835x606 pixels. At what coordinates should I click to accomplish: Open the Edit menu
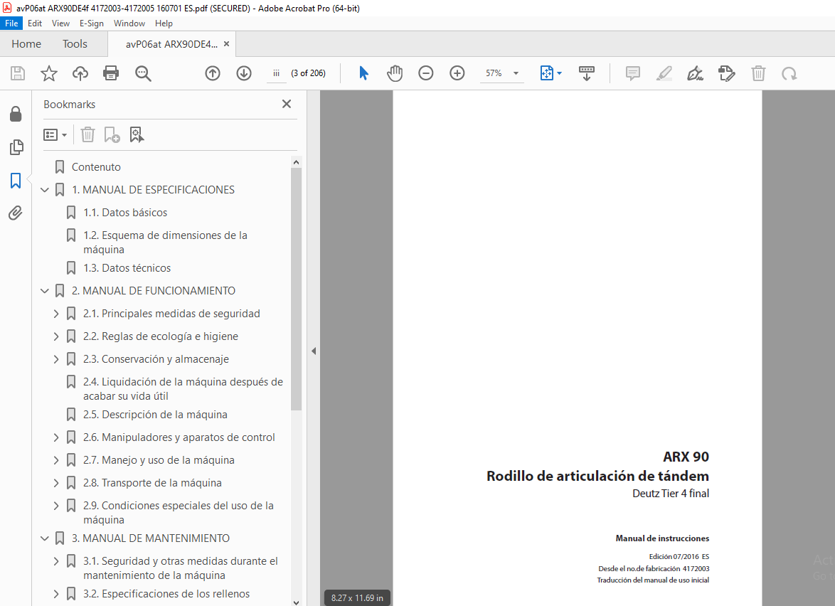pyautogui.click(x=35, y=23)
